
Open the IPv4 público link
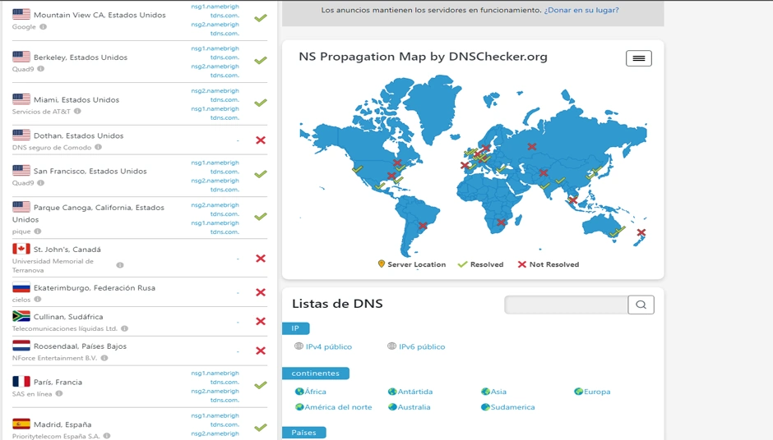328,346
